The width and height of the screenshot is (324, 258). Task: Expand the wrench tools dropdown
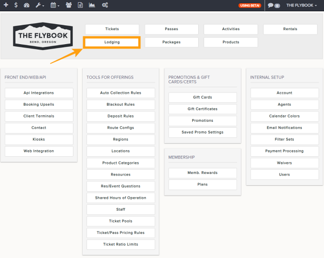click(x=39, y=5)
